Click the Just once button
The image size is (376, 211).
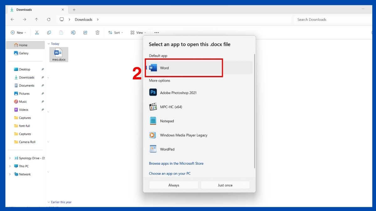click(225, 185)
